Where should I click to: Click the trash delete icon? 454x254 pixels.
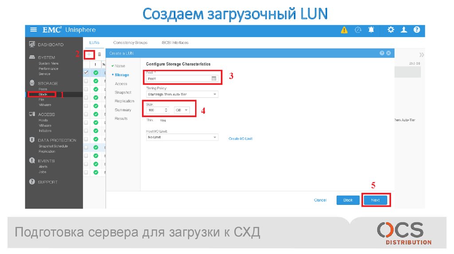click(99, 54)
